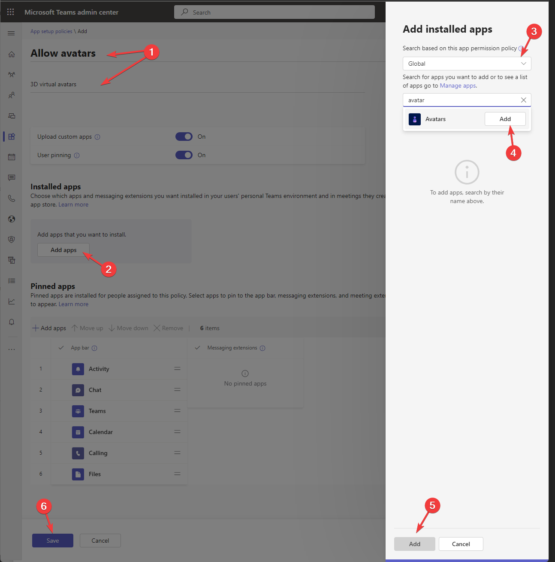Click Microsoft Teams admin center title
The height and width of the screenshot is (562, 555).
click(71, 12)
